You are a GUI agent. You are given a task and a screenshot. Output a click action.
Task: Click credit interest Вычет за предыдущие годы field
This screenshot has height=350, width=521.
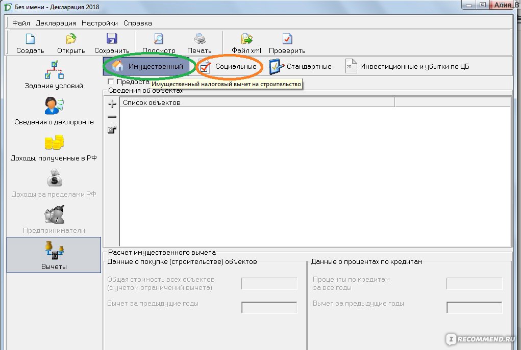tap(474, 308)
